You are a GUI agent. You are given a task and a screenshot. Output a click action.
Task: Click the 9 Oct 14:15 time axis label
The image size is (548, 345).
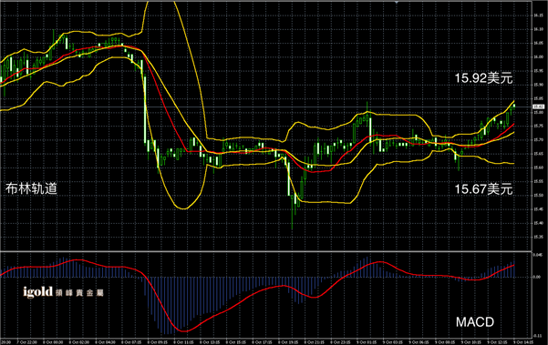tap(522, 342)
